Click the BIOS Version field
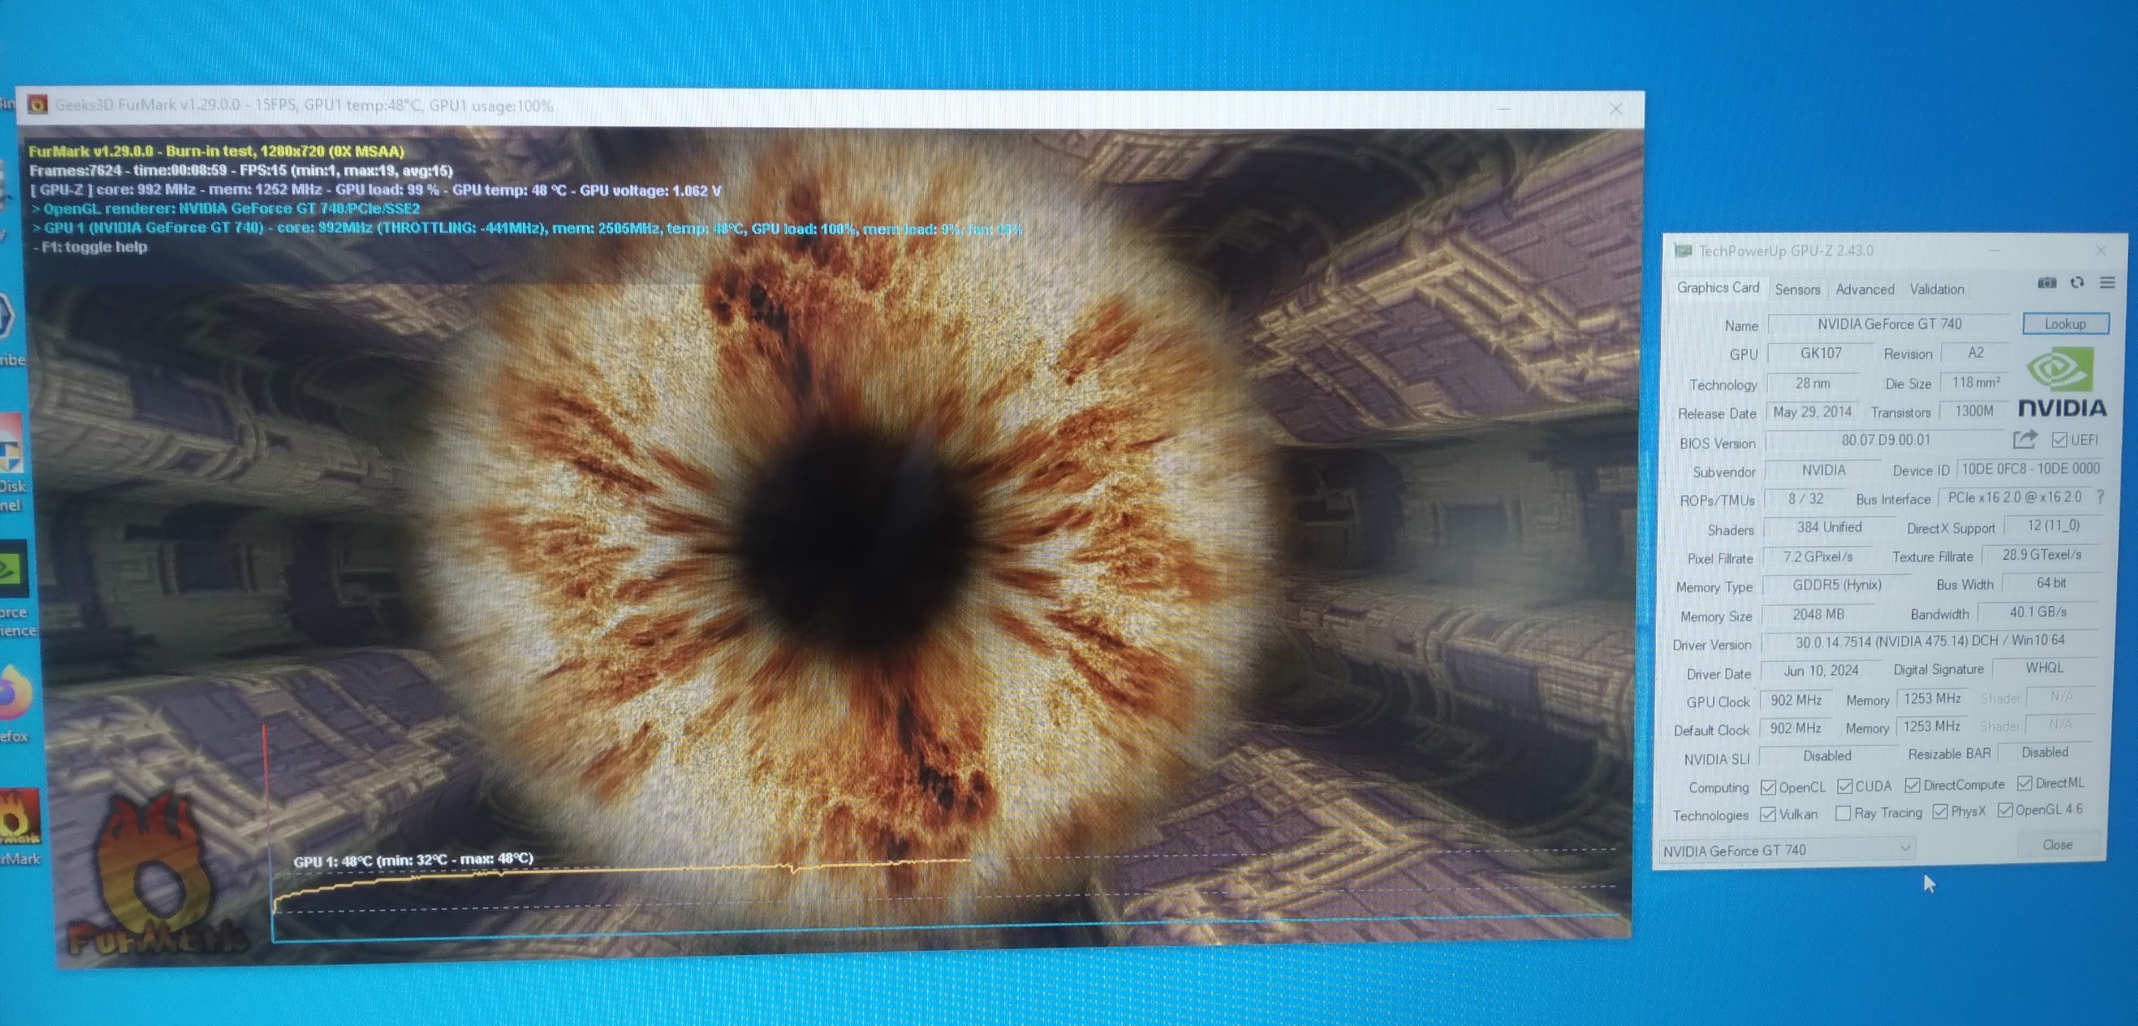This screenshot has width=2138, height=1026. (1885, 440)
